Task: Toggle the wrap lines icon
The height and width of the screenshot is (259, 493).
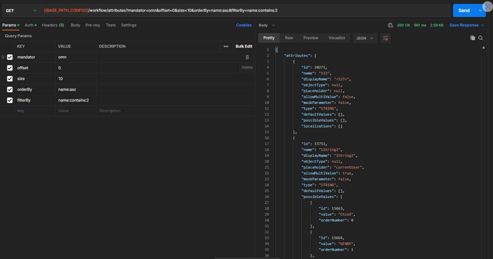Action: tap(385, 38)
